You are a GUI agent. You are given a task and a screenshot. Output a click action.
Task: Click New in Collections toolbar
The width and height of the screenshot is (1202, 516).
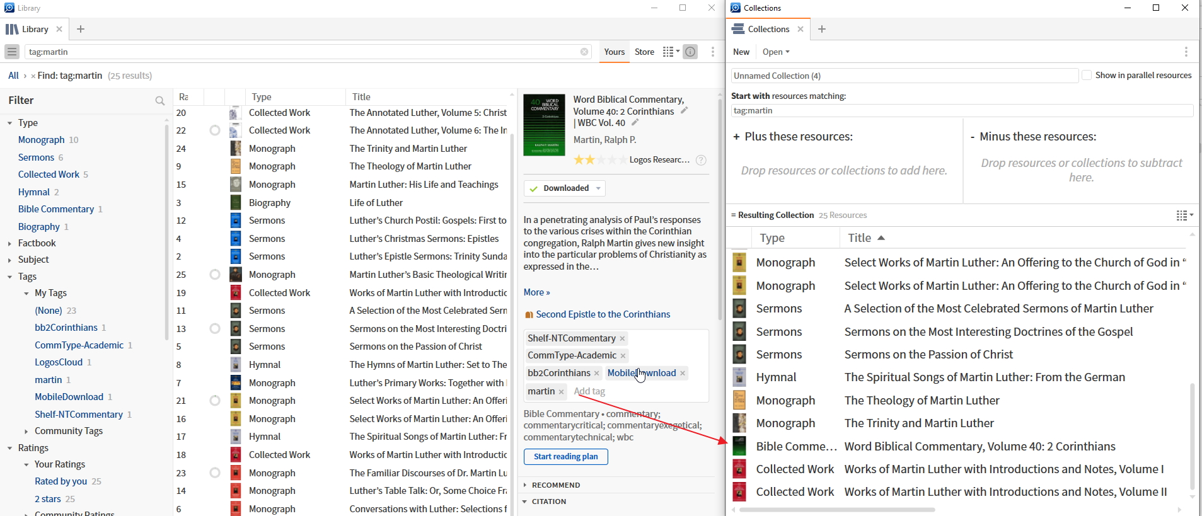741,52
